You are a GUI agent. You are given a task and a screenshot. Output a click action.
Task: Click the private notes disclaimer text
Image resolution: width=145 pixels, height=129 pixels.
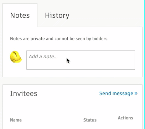pyautogui.click(x=59, y=39)
